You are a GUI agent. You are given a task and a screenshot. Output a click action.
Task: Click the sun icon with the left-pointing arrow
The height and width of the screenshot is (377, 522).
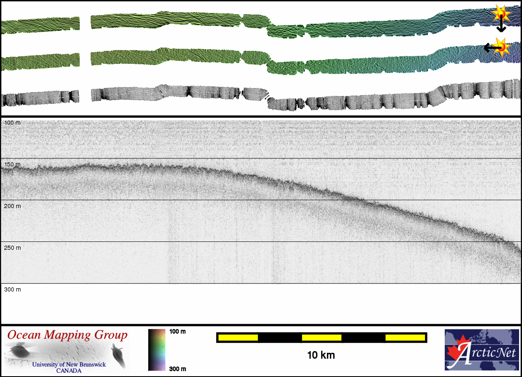[x=503, y=46]
